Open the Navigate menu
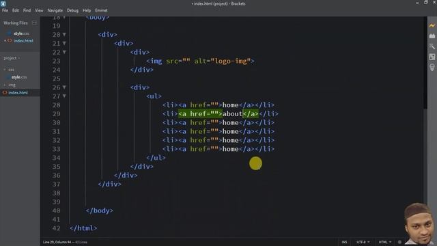 55,10
